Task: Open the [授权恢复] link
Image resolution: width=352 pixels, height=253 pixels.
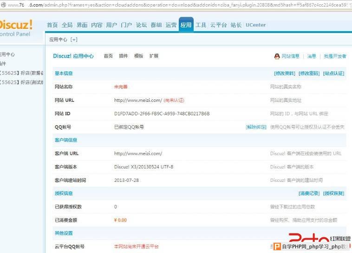Action: click(x=333, y=193)
